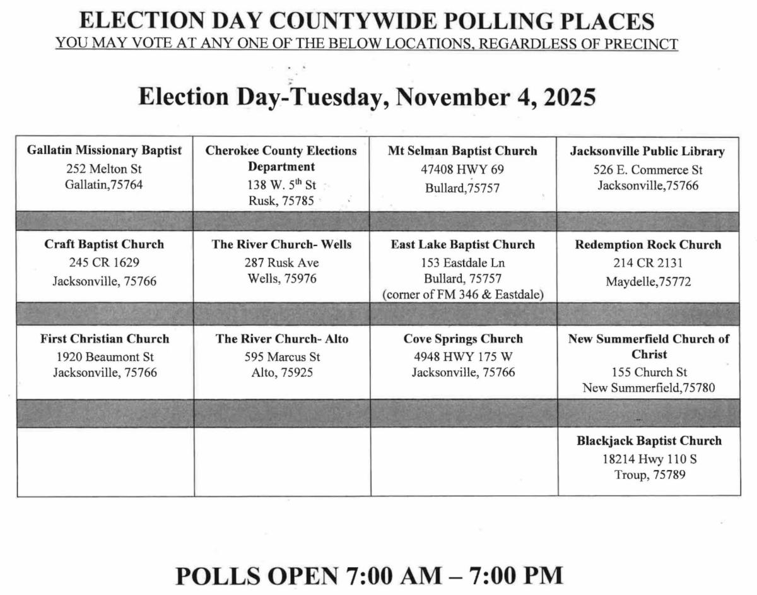Click the Craft Baptist Church name

104,244
